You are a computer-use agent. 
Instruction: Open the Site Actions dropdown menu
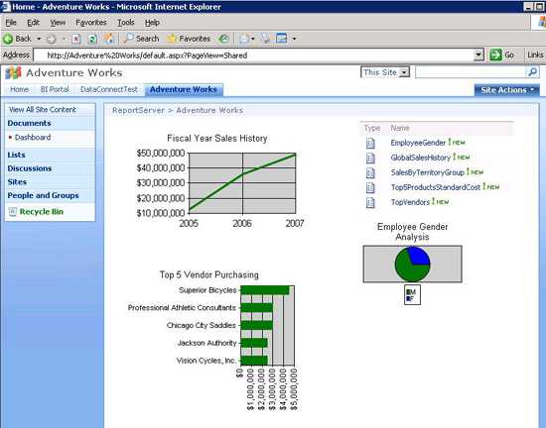506,90
